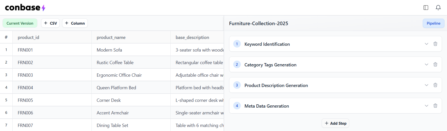Delete the Meta Data Generation step
This screenshot has height=131, width=447.
coord(435,106)
